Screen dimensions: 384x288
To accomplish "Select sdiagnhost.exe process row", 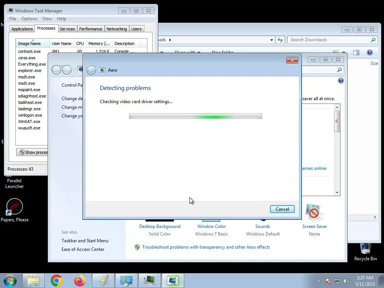I will [32, 96].
